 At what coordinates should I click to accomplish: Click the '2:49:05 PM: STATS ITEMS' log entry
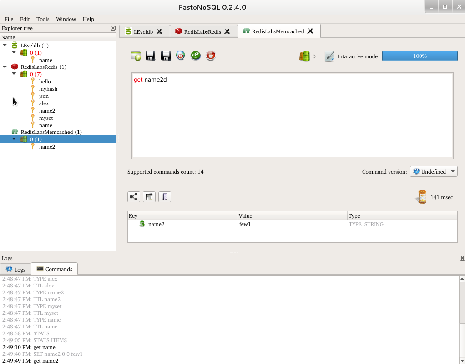click(35, 340)
